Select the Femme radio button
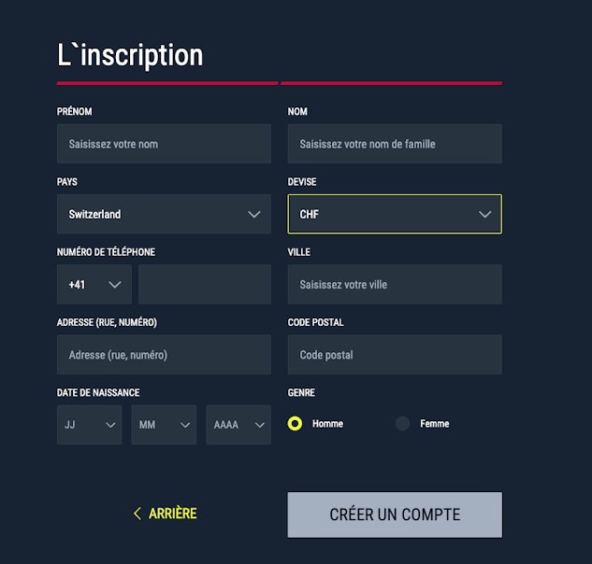This screenshot has height=564, width=592. (x=403, y=424)
